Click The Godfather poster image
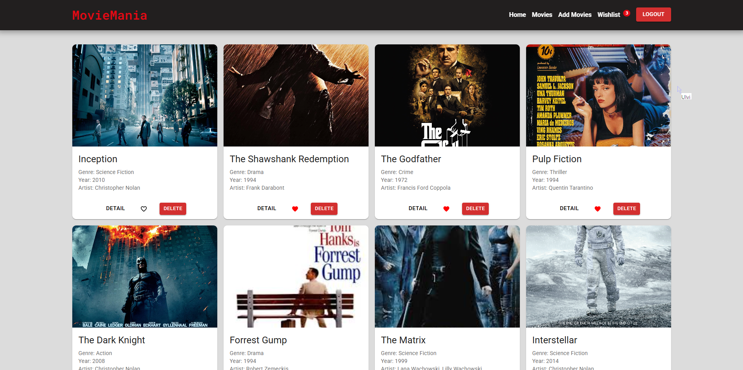743x370 pixels. pos(447,95)
